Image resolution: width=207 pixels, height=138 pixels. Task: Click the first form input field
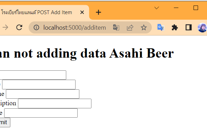pyautogui.click(x=33, y=75)
